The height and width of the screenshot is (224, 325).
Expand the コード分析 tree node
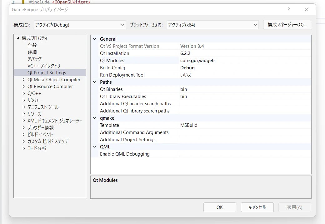(24, 148)
